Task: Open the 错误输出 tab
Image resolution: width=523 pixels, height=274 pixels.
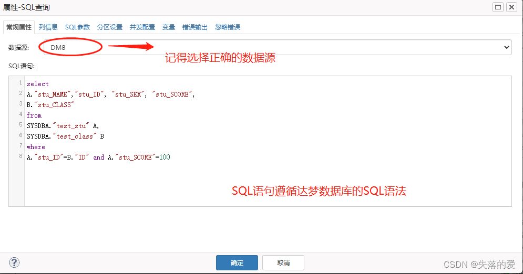Action: click(195, 27)
